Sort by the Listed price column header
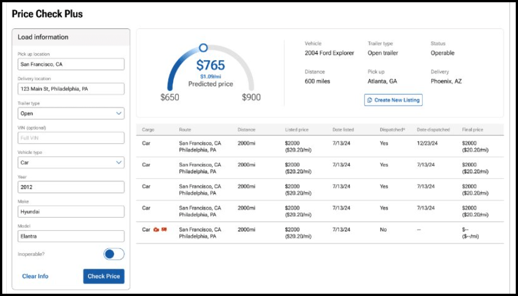The image size is (518, 296). [x=296, y=130]
